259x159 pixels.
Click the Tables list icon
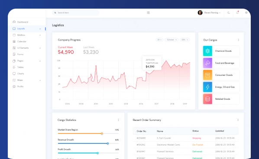click(14, 67)
